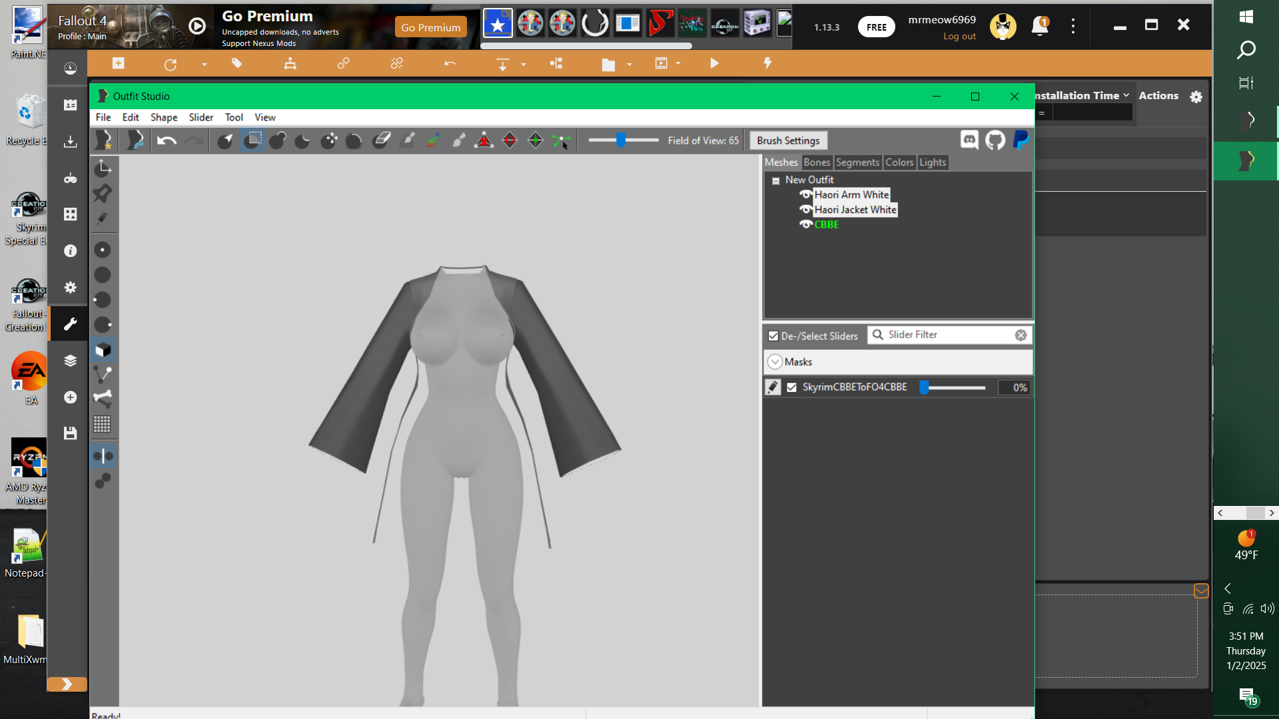Toggle wireframe grid icon in left sidebar
1279x719 pixels.
tap(103, 424)
